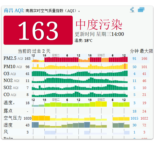This screenshot has width=154, height=141.
Task: Click the PM10 history bar chart
Action: point(80,66)
